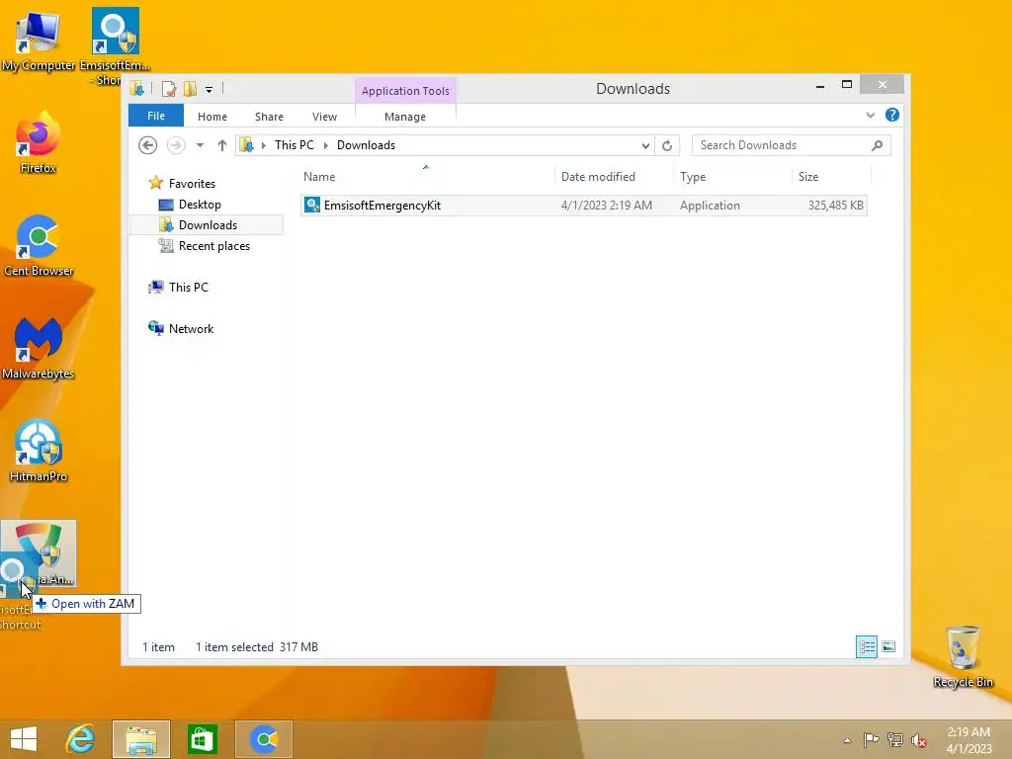1012x759 pixels.
Task: Refresh the Downloads folder view
Action: click(667, 145)
